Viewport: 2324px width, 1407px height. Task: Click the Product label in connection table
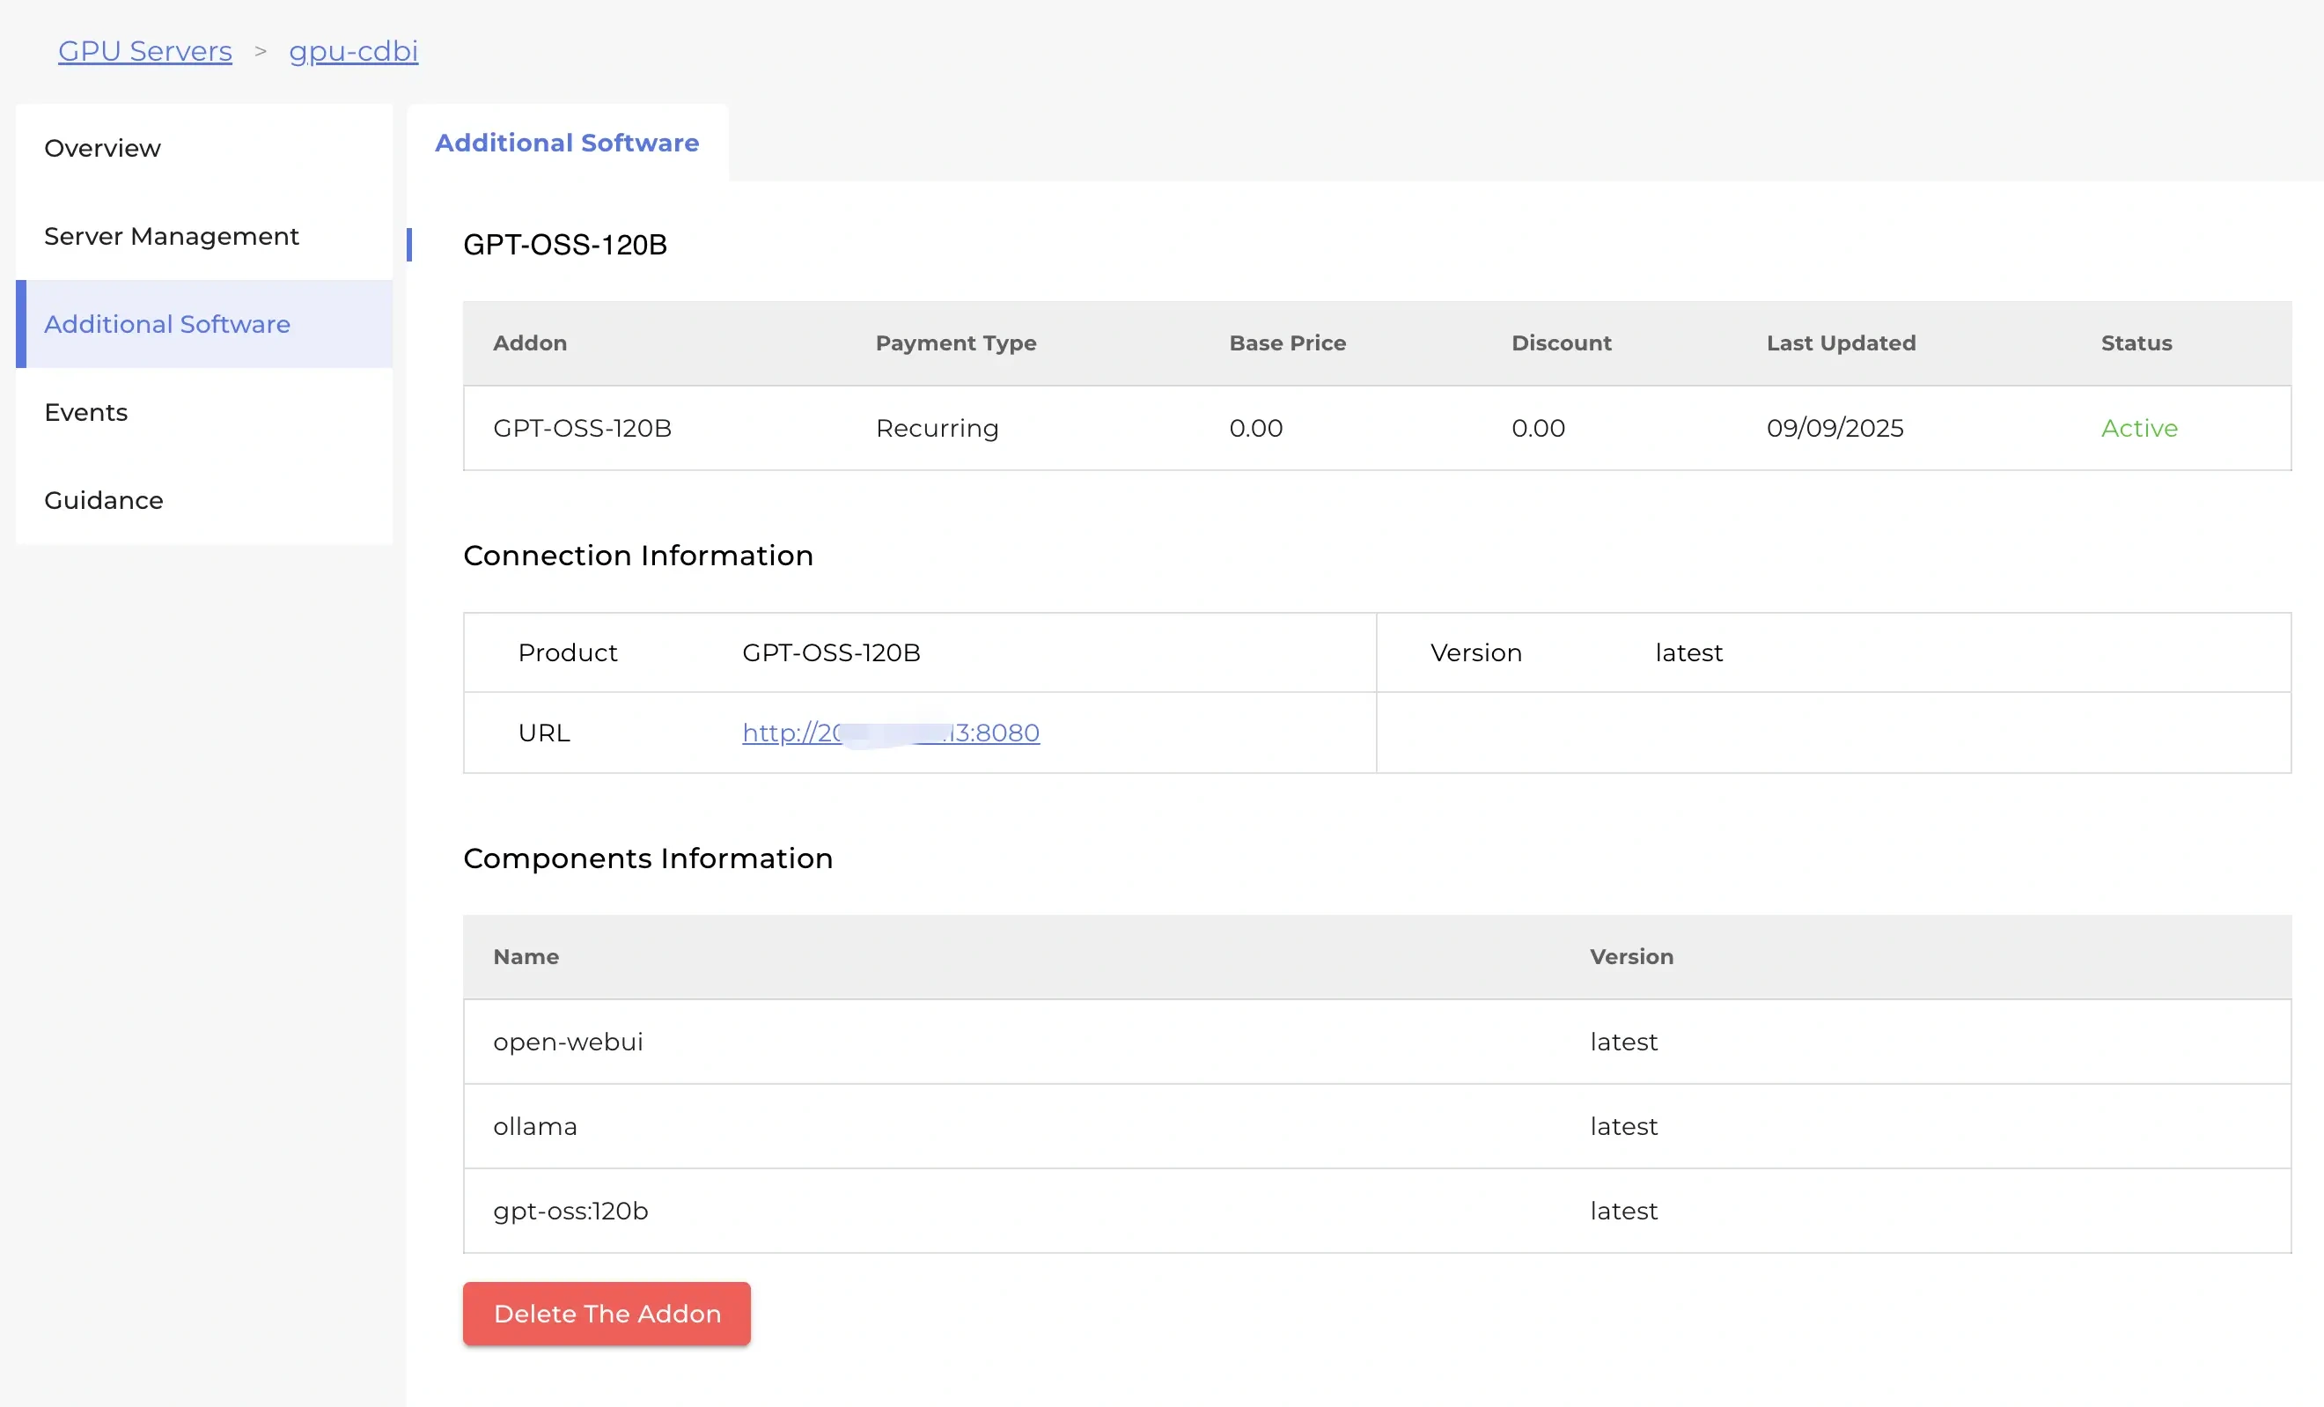click(x=567, y=652)
